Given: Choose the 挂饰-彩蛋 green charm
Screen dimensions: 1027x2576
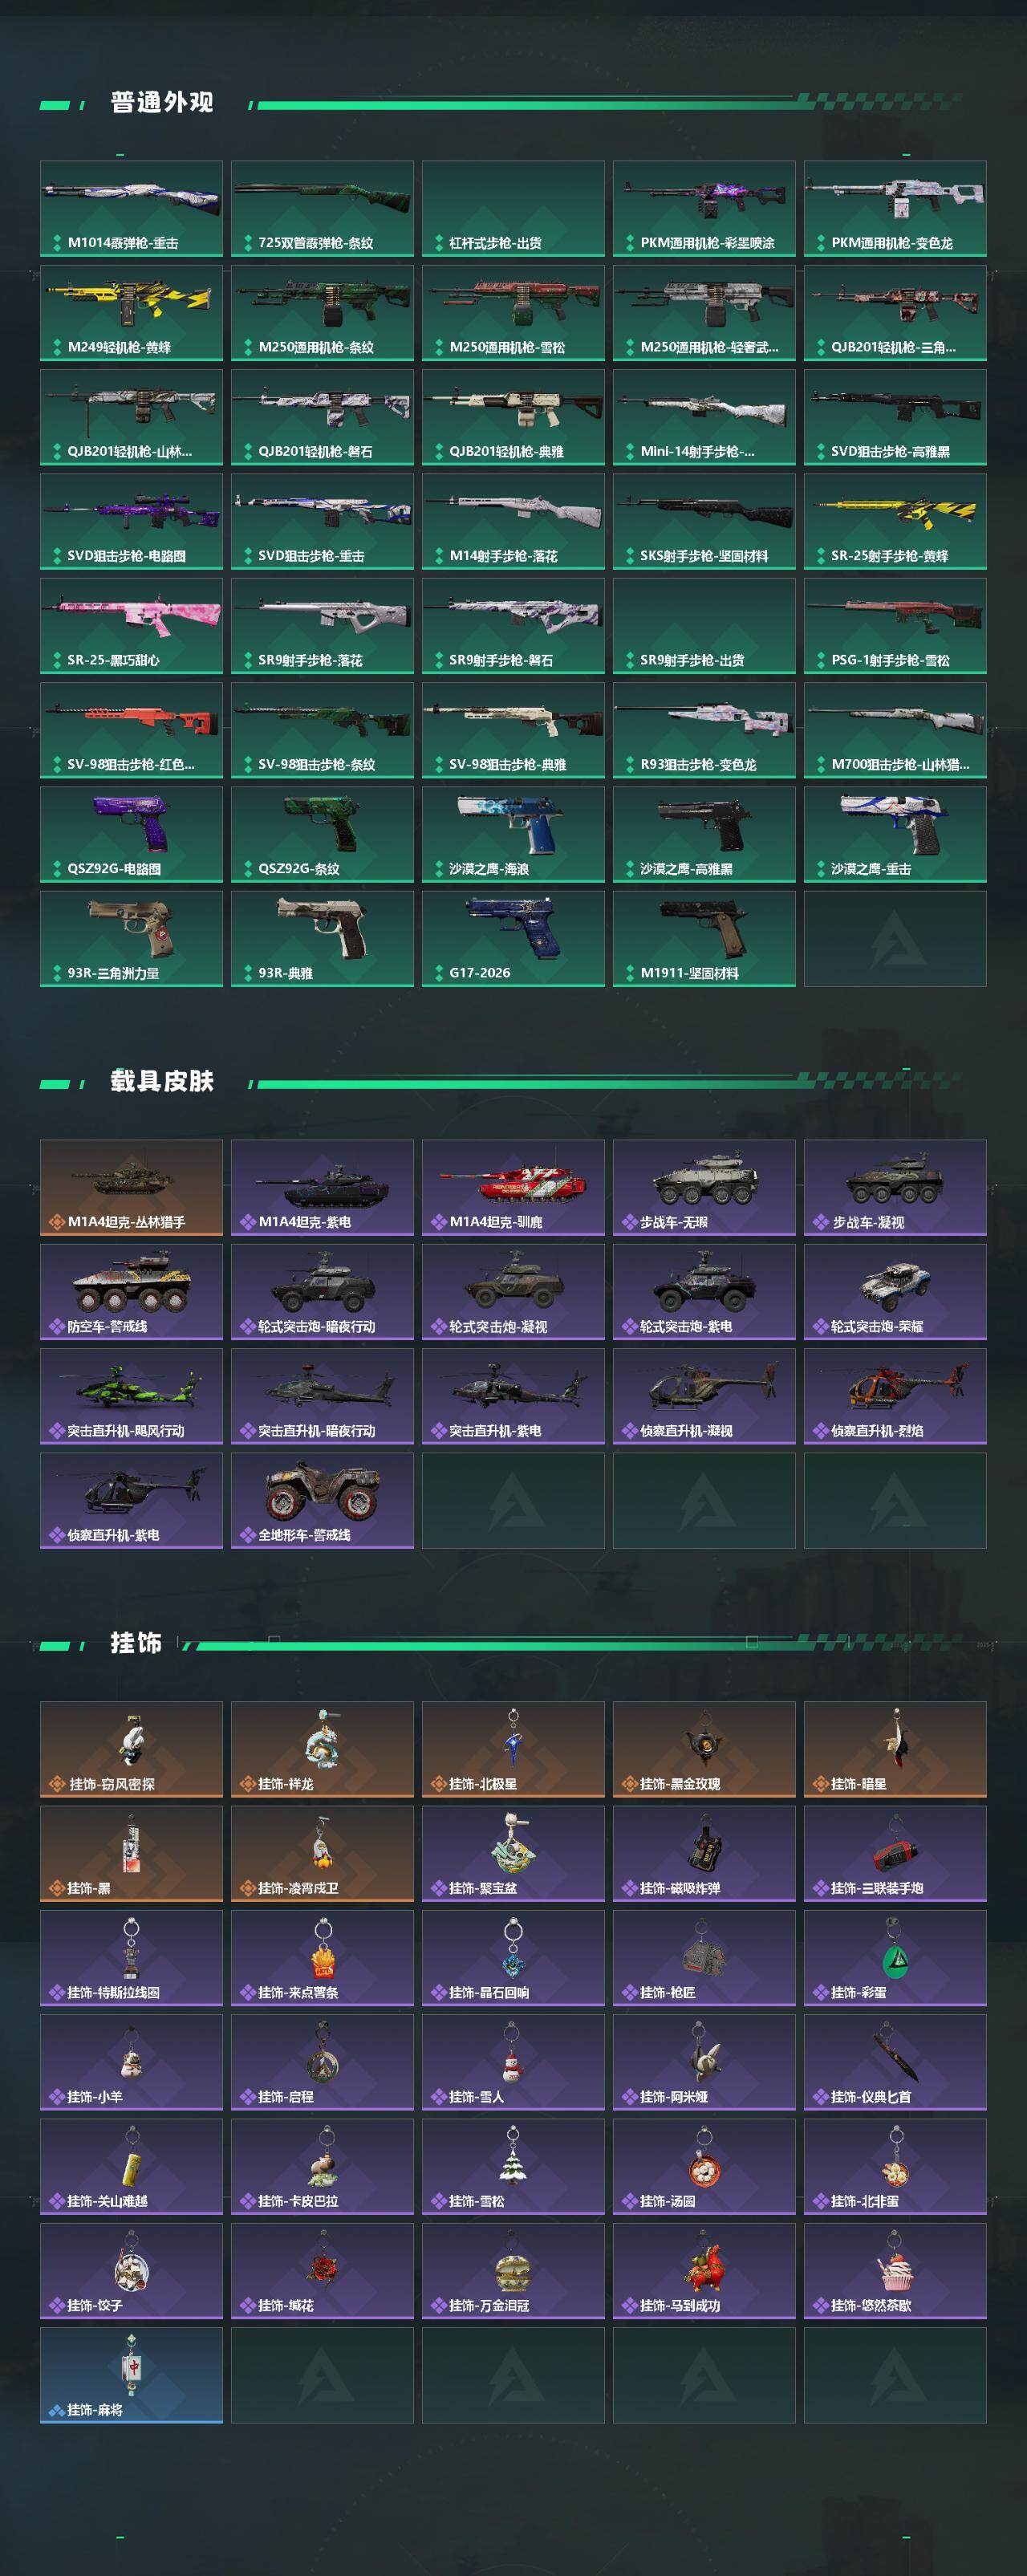Looking at the screenshot, I should click(x=895, y=1958).
